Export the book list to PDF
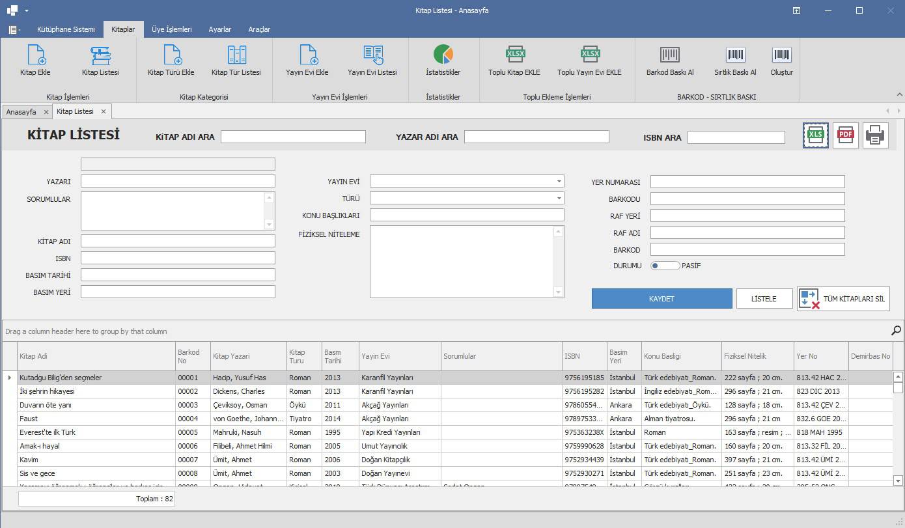 point(846,135)
